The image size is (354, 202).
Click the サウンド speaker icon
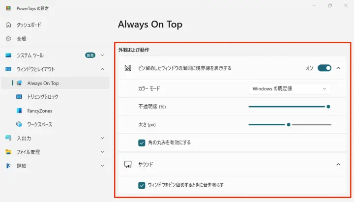coord(128,164)
